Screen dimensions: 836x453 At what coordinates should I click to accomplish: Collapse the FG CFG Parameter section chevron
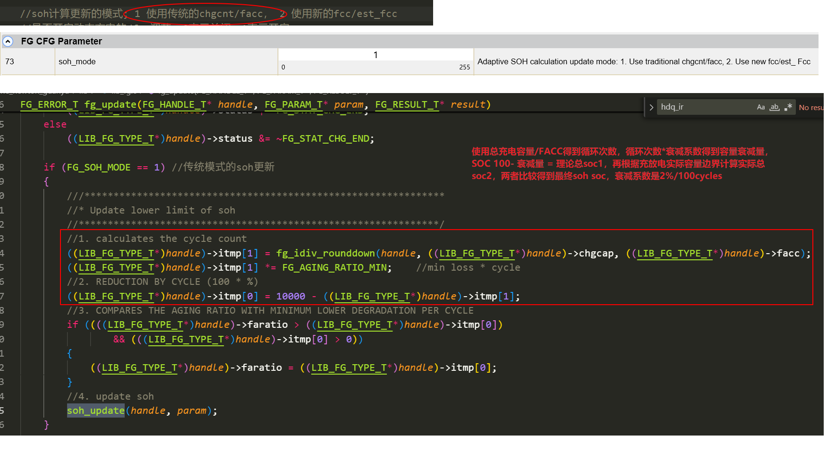(x=8, y=42)
